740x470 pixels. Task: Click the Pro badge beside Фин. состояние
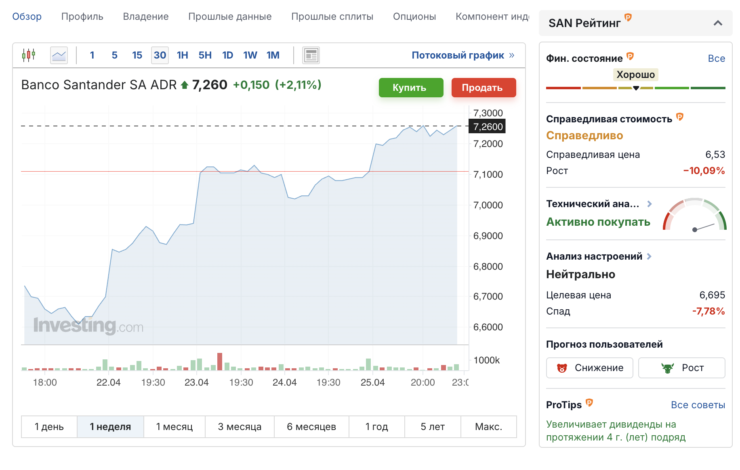pos(630,56)
